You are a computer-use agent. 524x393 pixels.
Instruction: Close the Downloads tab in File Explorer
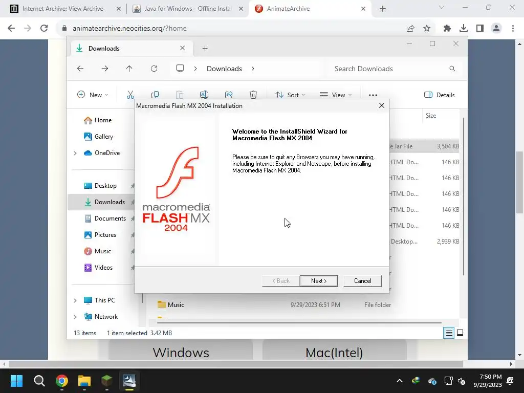pos(183,48)
